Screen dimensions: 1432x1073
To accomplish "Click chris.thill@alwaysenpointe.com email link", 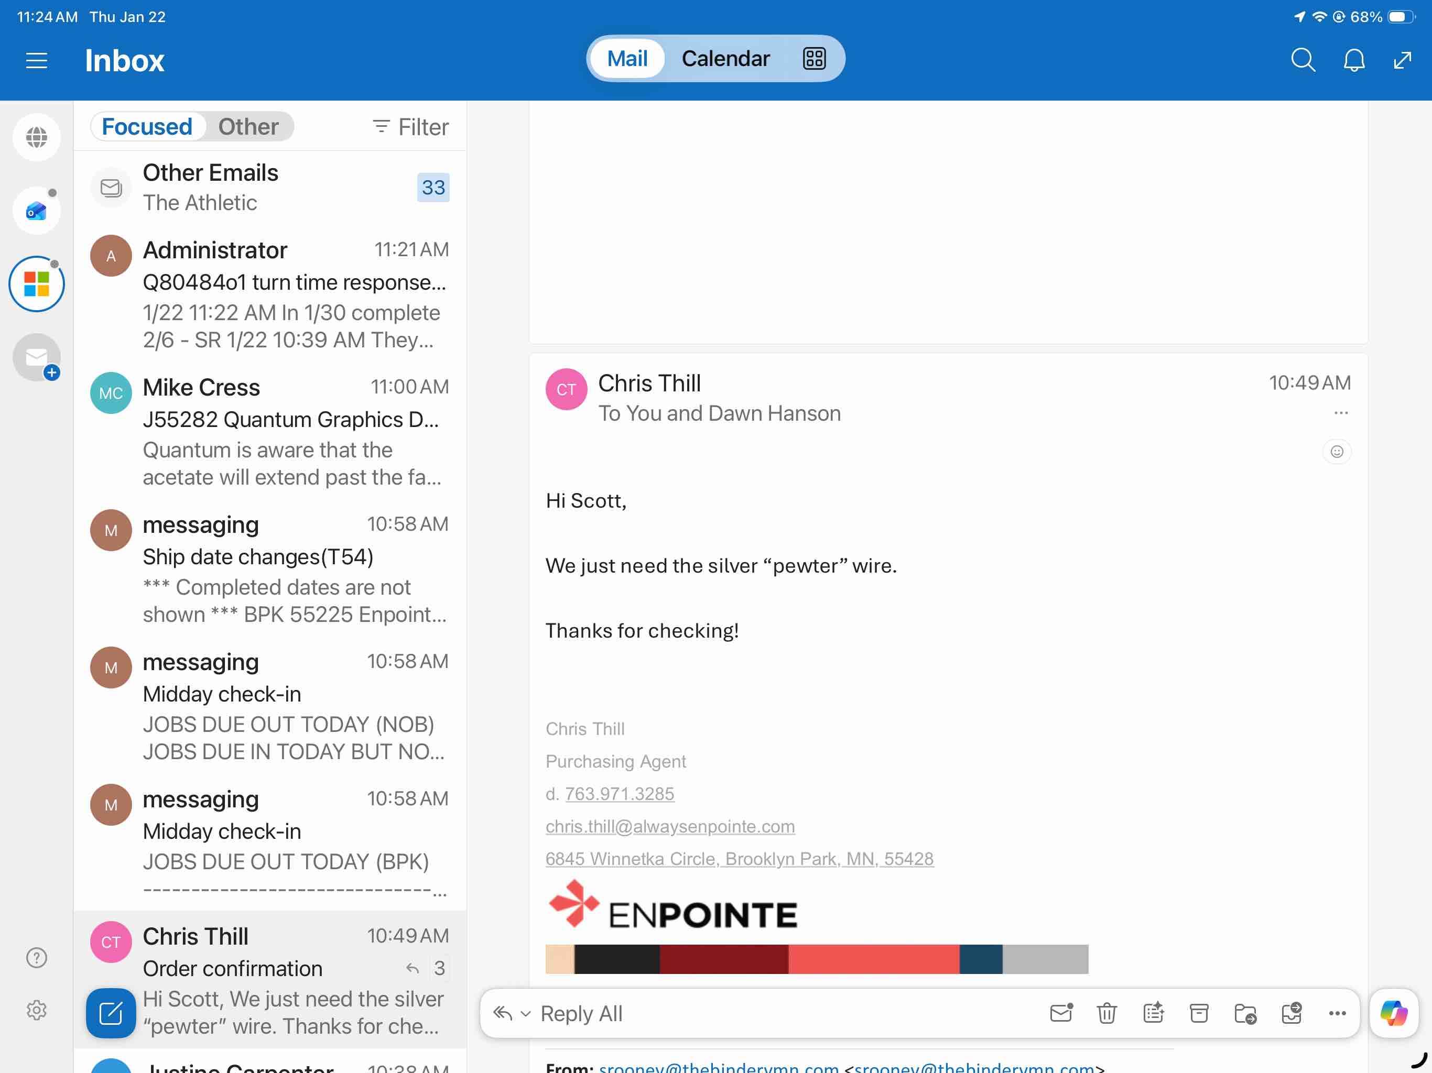I will click(670, 826).
